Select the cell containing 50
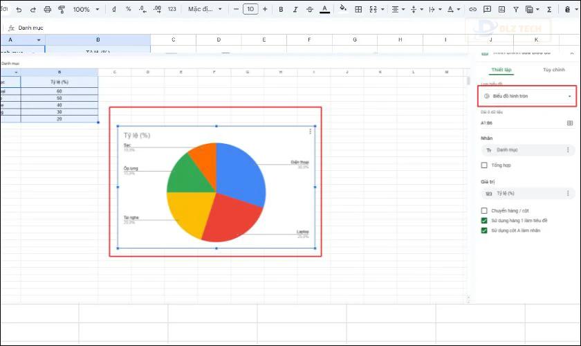This screenshot has height=346, width=581. [x=59, y=98]
